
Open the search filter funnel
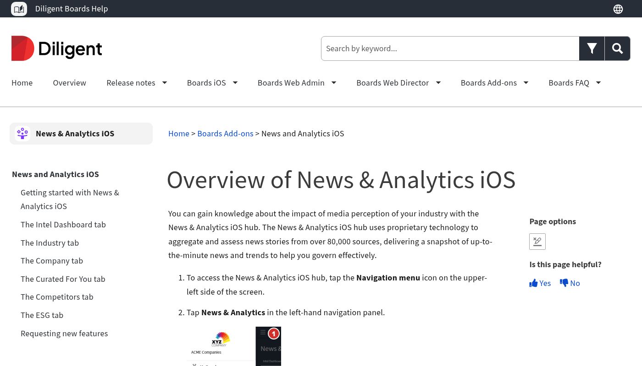[592, 48]
